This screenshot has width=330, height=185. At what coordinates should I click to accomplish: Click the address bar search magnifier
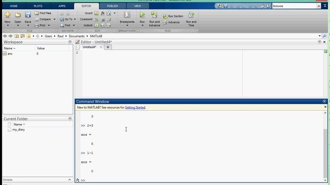pyautogui.click(x=324, y=36)
